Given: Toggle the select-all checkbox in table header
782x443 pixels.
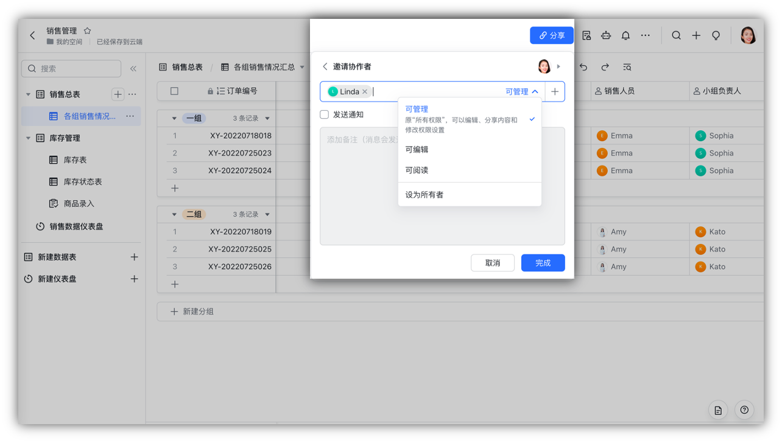Looking at the screenshot, I should pos(174,91).
